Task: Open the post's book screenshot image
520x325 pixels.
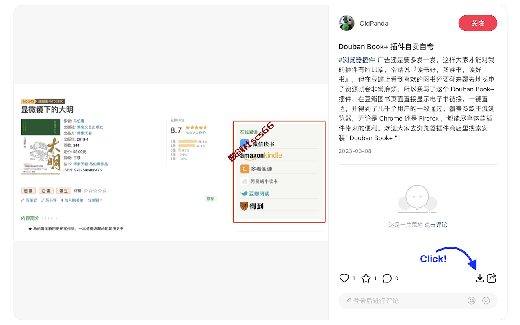Action: tap(171, 162)
